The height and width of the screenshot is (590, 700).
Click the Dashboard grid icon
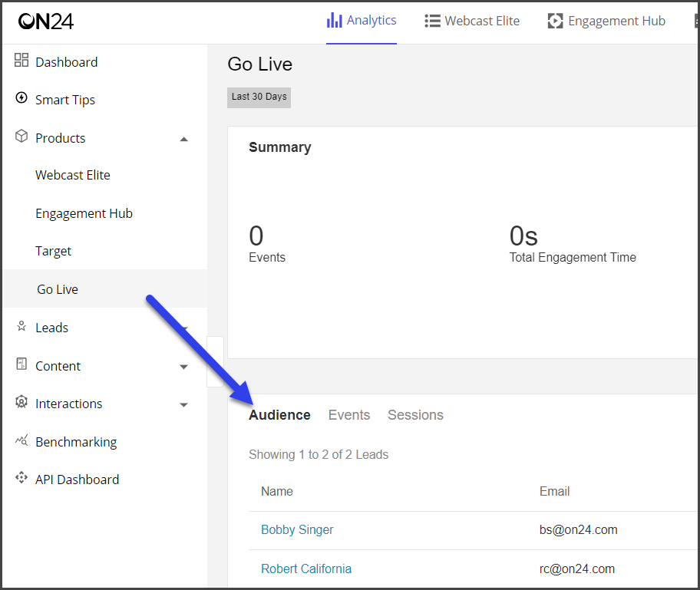click(x=21, y=61)
